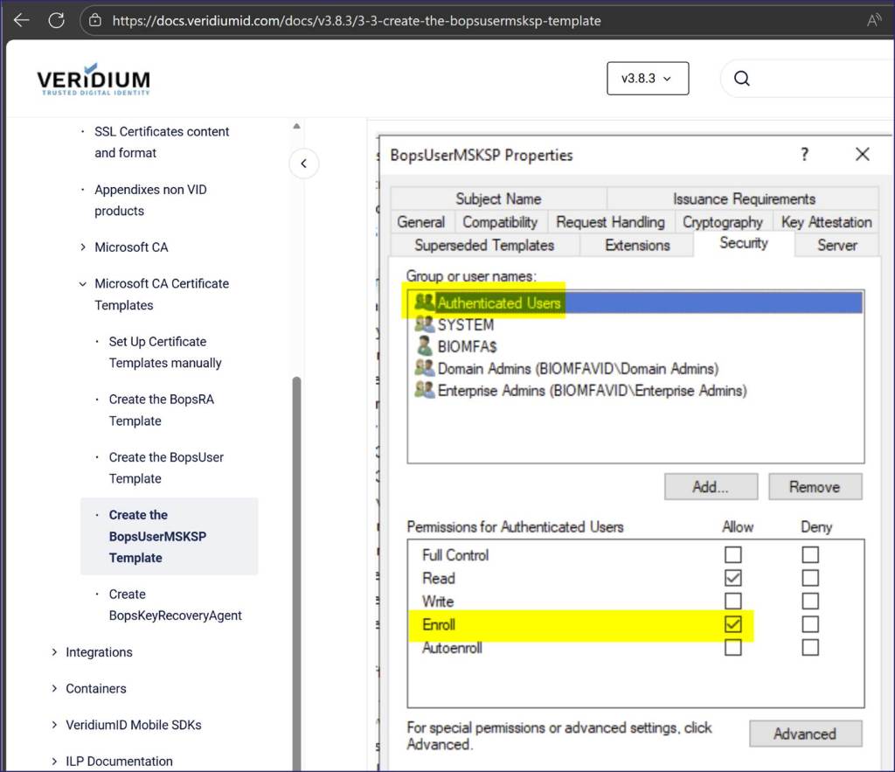
Task: Collapse Microsoft CA Certificate Templates section
Action: click(x=83, y=284)
